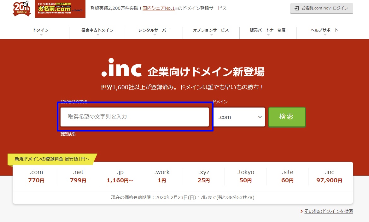369x222 pixels.
Task: Focus the 取得希望の文字列を入力 search field
Action: [135, 117]
